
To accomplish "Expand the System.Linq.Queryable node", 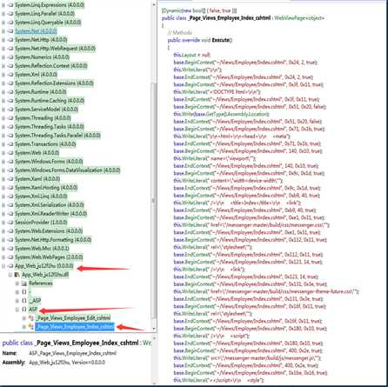I will click(x=3, y=23).
